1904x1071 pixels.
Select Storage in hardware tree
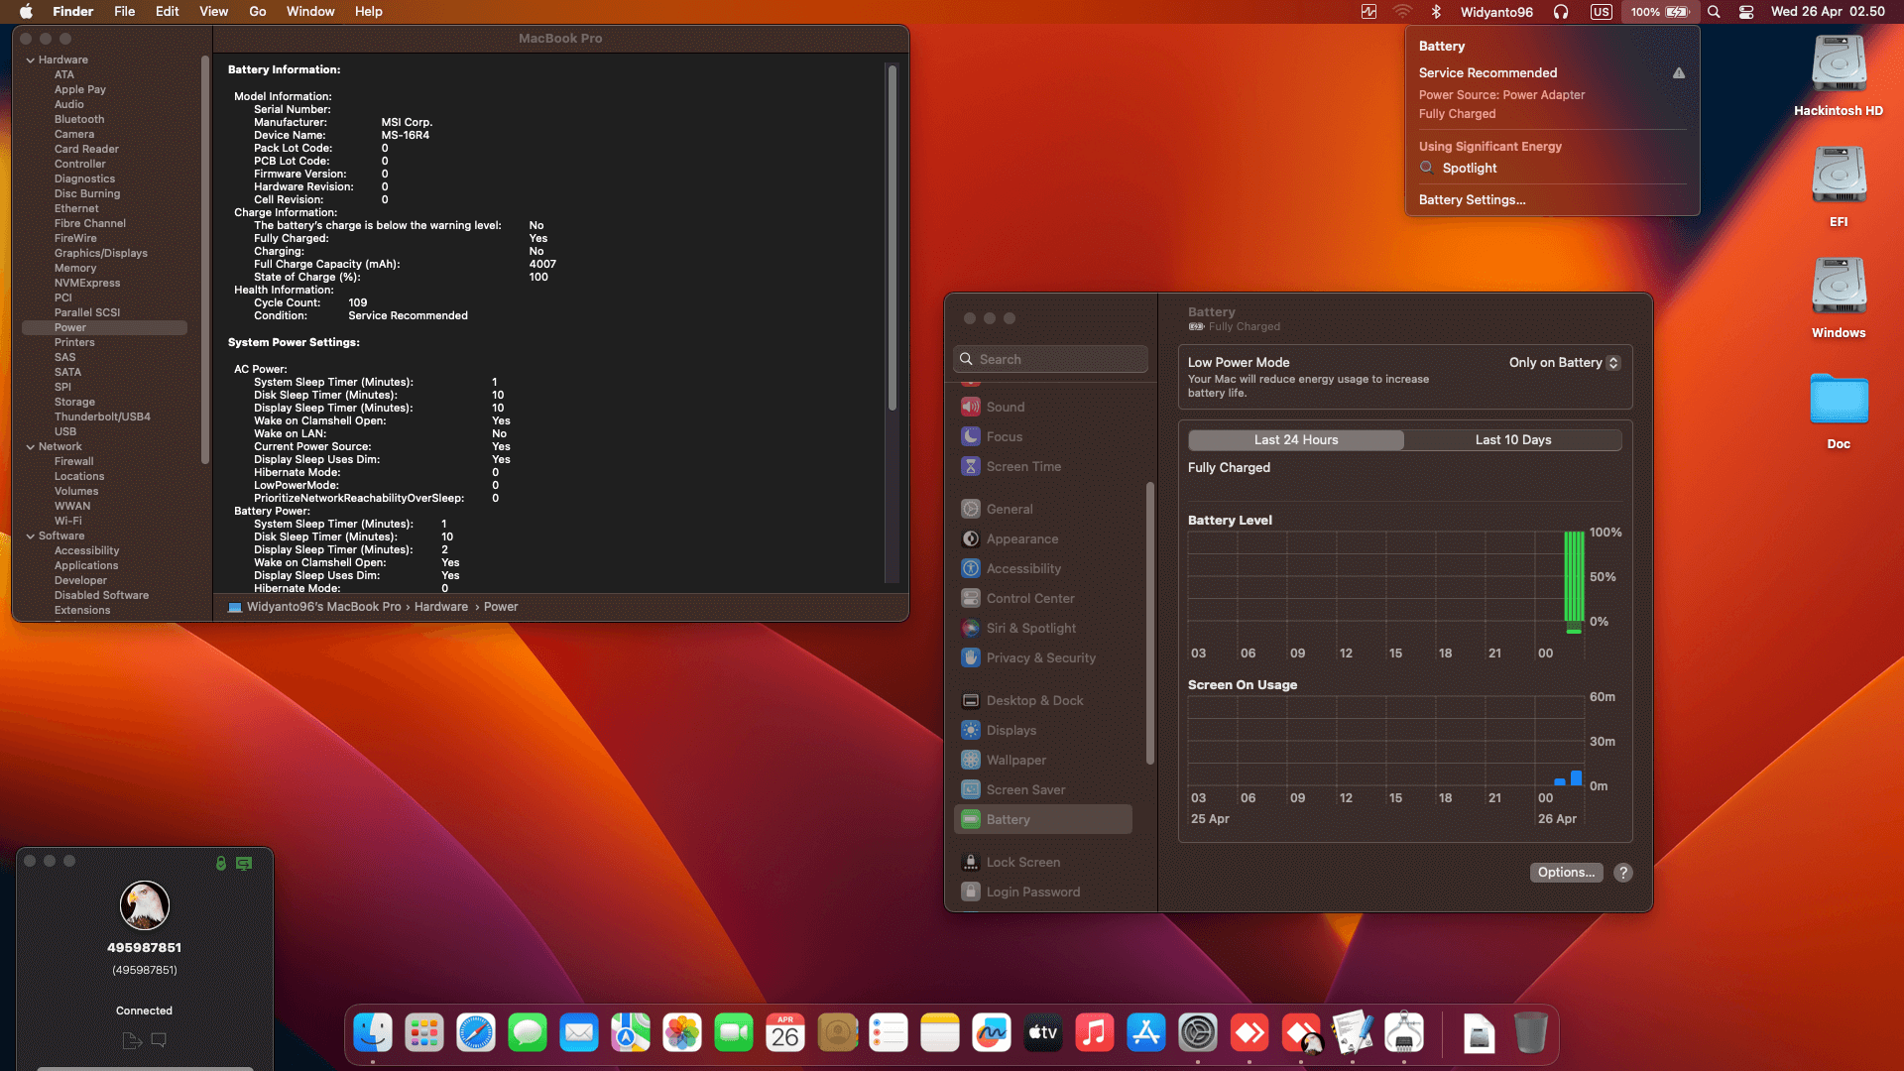[x=74, y=403]
